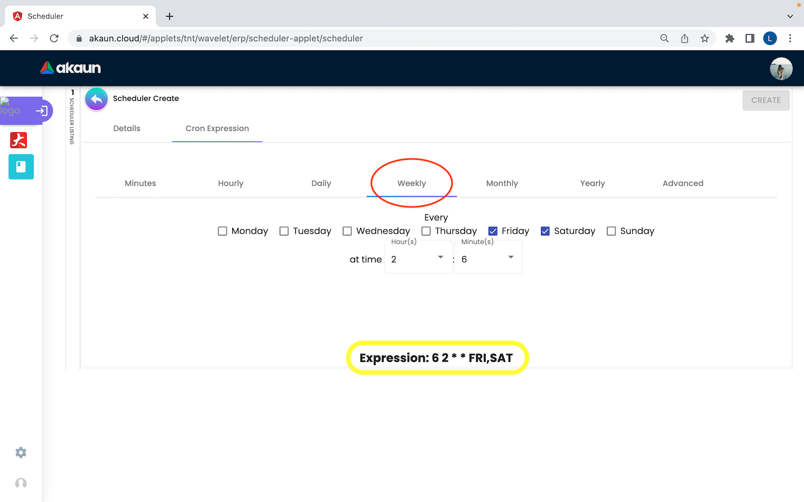Open the Minute(s) dropdown
Screen dimensions: 804x502
click(488, 259)
